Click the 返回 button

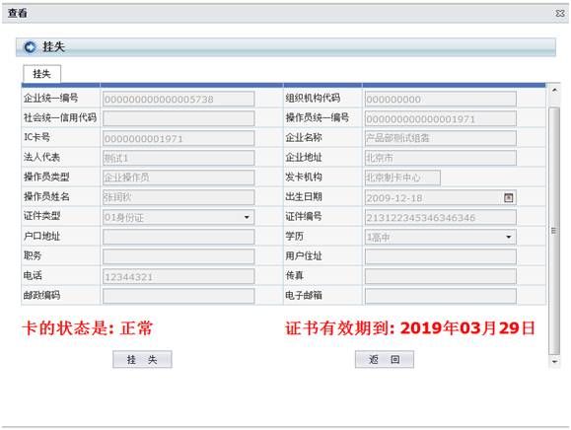pos(385,359)
